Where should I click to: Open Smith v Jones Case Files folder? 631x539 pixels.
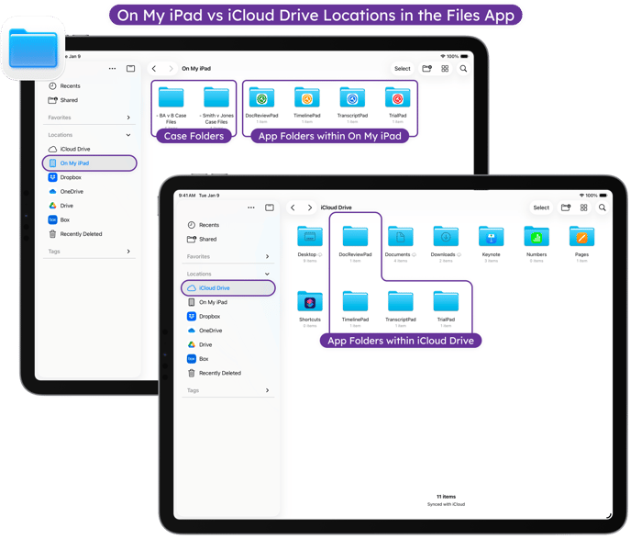(x=216, y=107)
